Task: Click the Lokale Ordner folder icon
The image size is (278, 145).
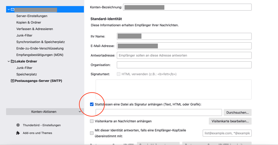Action: 13,61
